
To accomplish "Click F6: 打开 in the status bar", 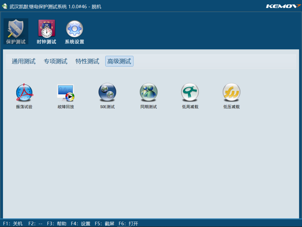I will [x=128, y=223].
